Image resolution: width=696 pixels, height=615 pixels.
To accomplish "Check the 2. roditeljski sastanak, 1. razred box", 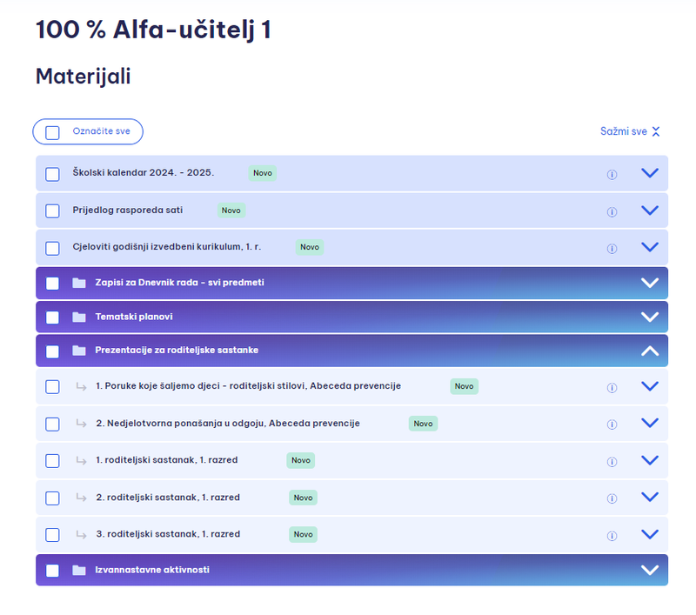I will pyautogui.click(x=52, y=498).
